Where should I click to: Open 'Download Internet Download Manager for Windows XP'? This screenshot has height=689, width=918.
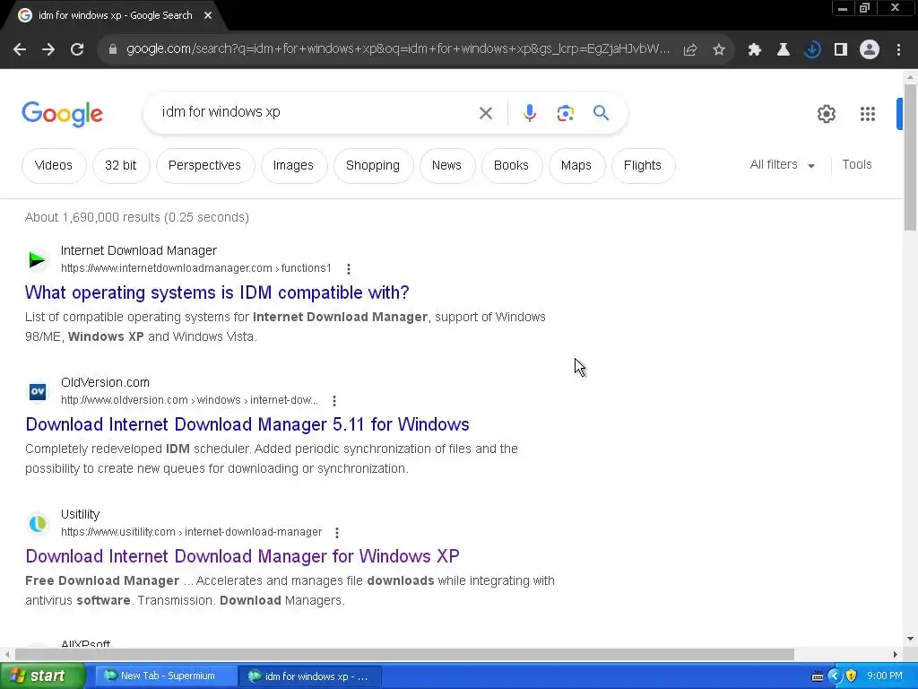point(242,556)
